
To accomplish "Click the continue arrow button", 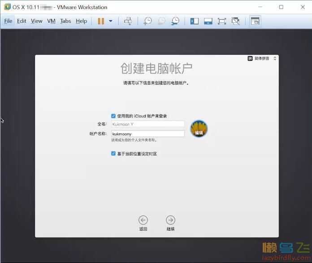I will (x=170, y=220).
